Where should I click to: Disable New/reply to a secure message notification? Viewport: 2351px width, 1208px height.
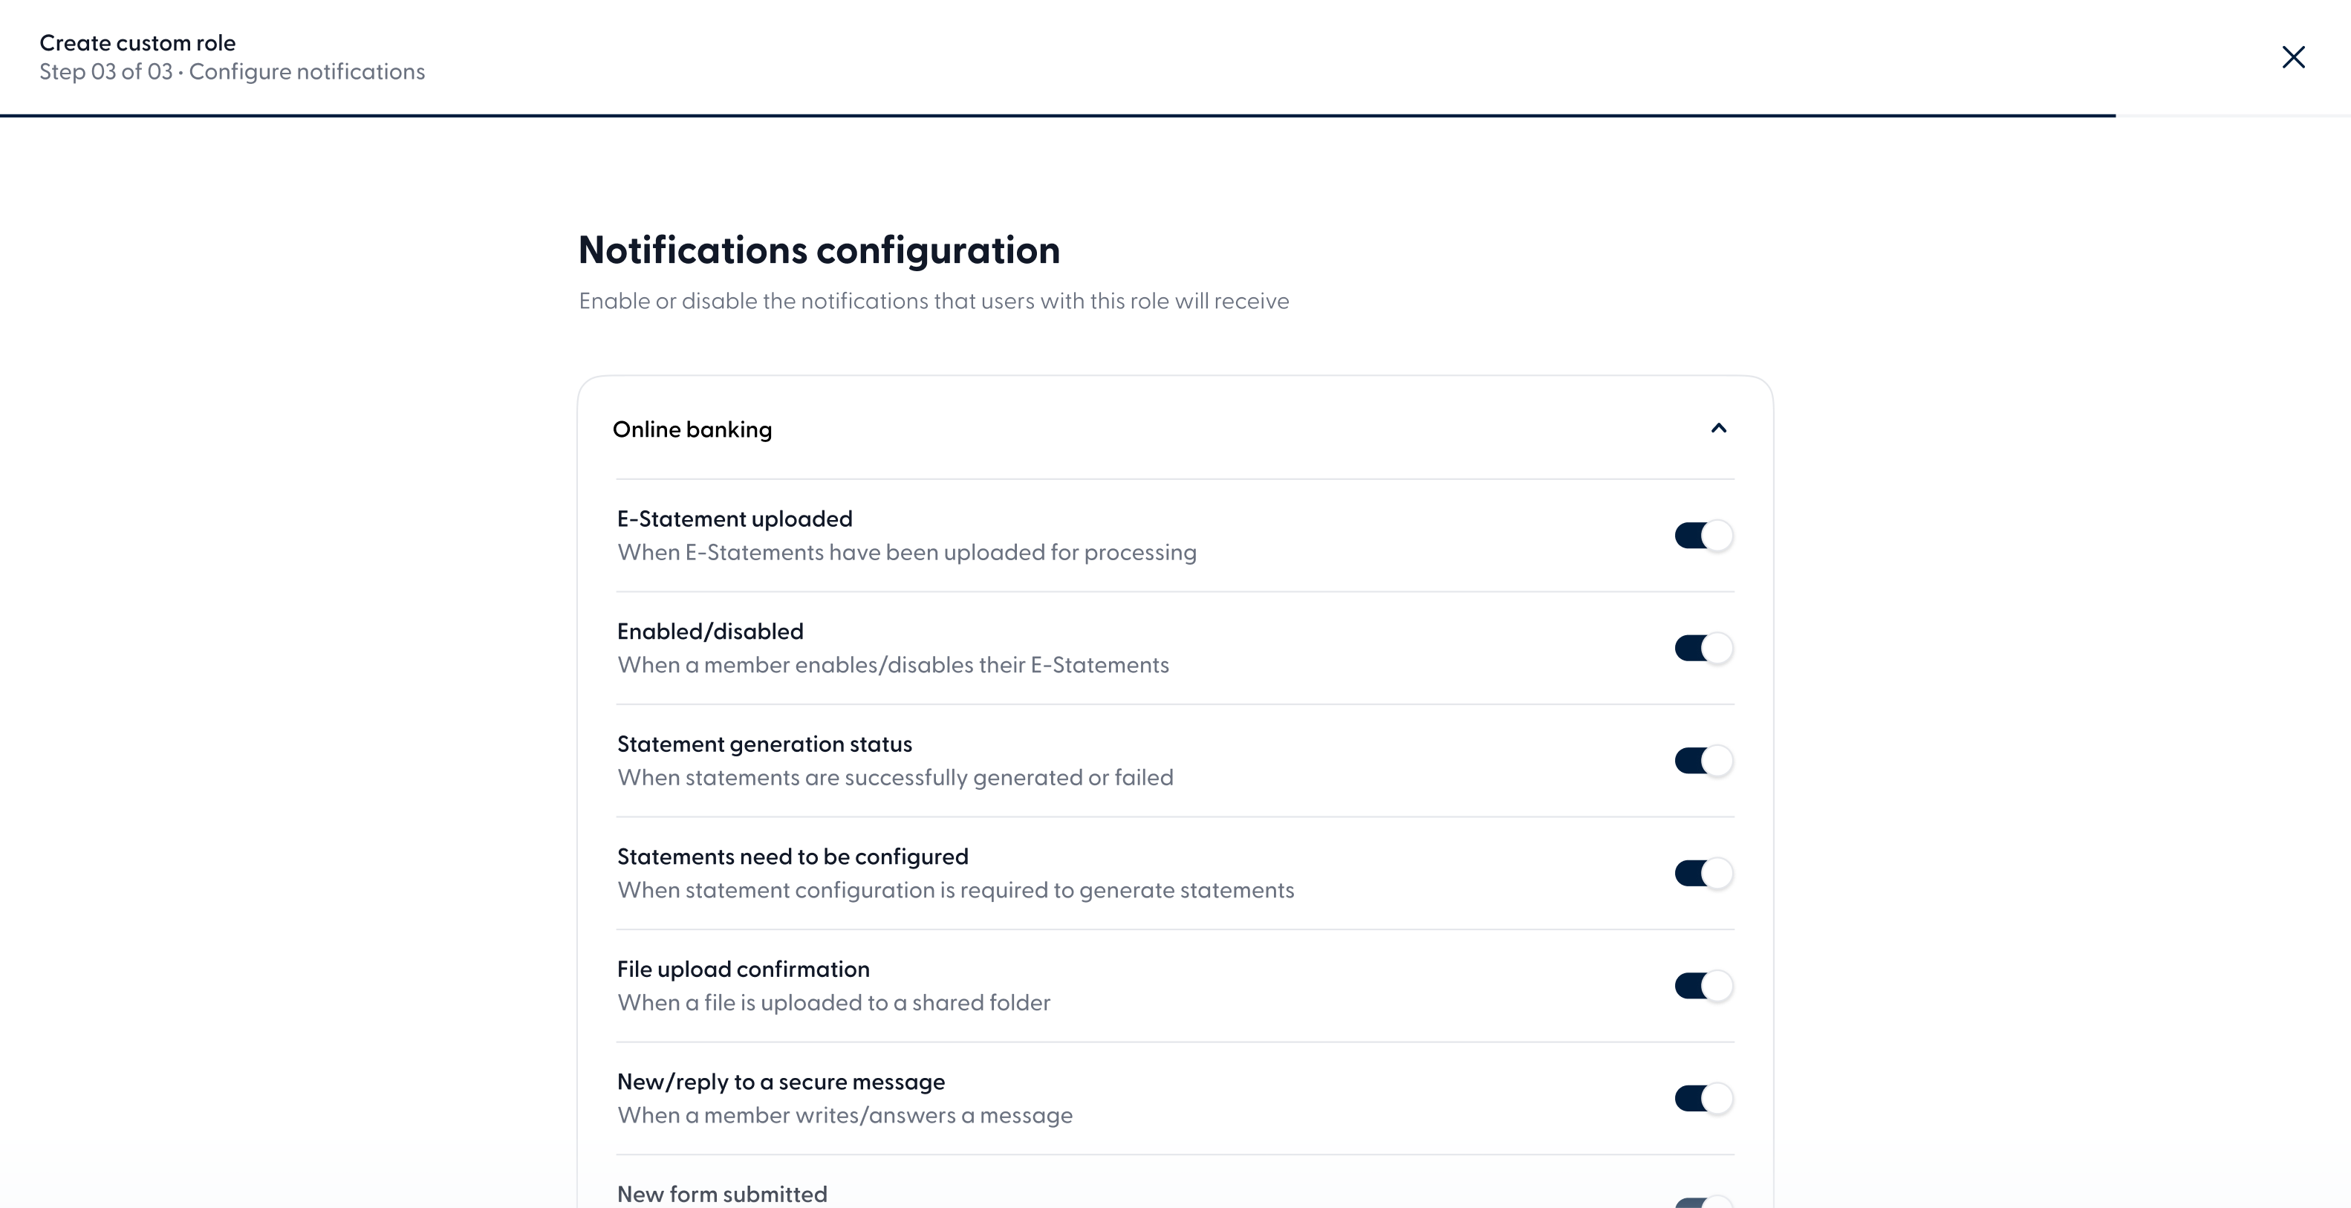pyautogui.click(x=1703, y=1099)
